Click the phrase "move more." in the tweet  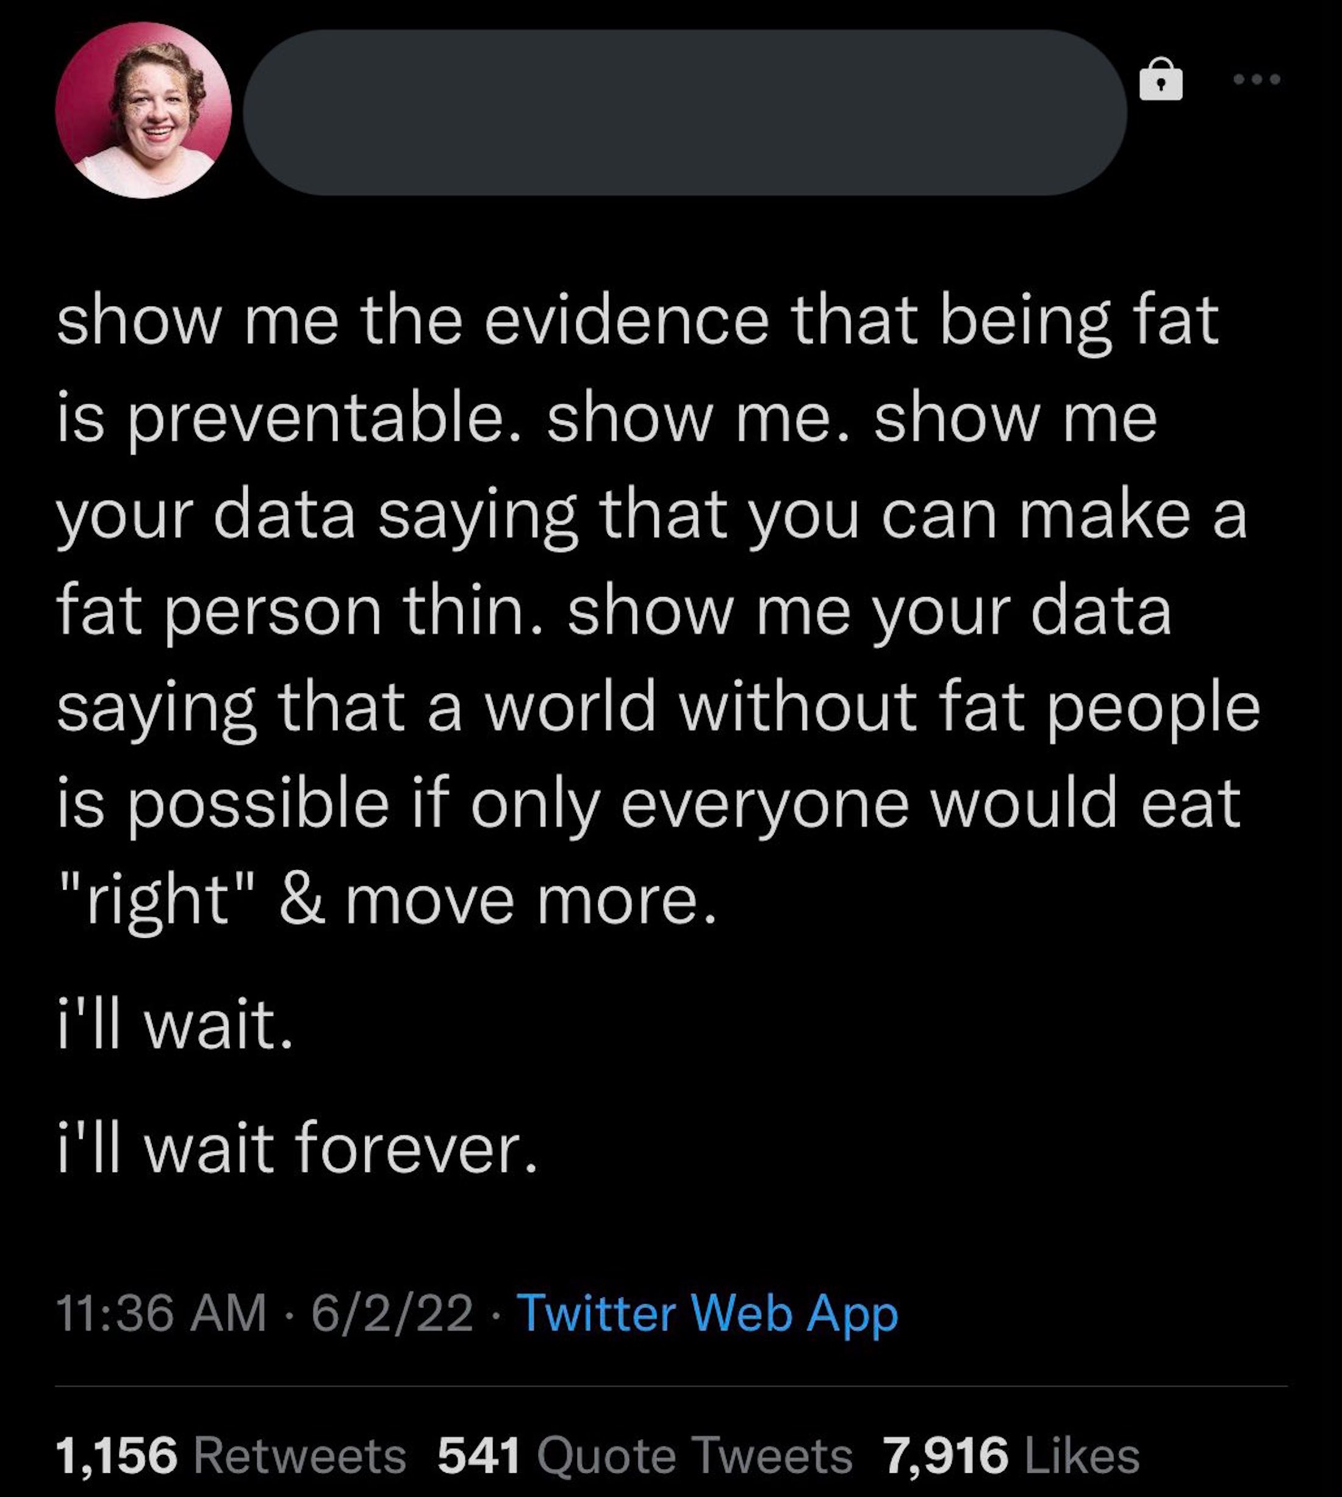(531, 900)
